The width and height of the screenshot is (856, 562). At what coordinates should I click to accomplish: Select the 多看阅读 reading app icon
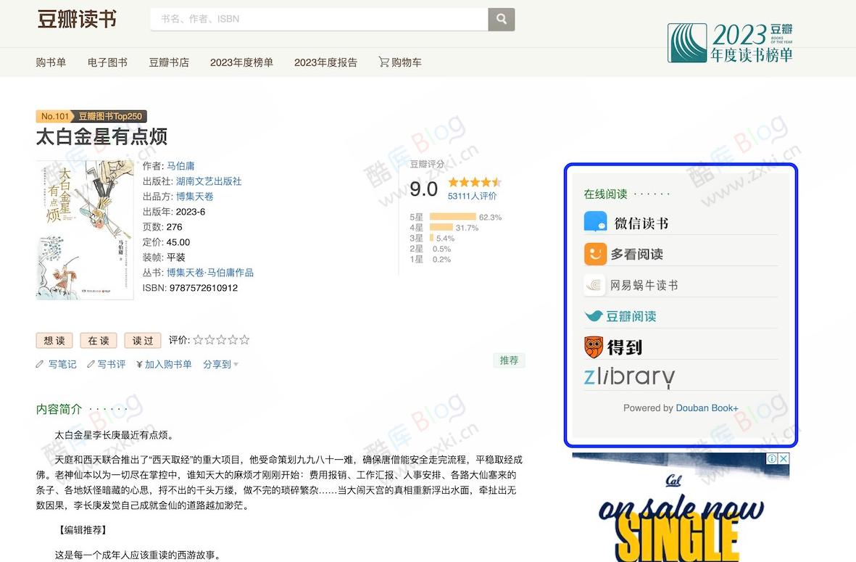click(595, 253)
